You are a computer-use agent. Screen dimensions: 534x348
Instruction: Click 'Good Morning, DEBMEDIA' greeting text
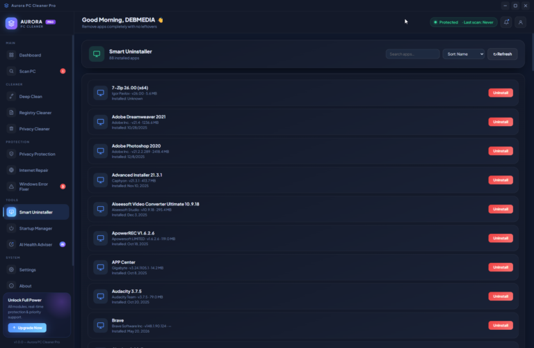118,19
